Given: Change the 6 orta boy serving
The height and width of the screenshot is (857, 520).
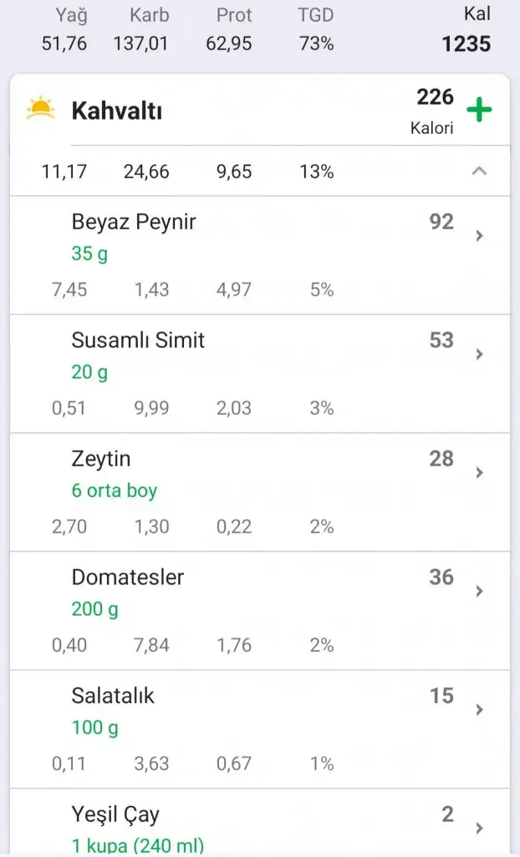Looking at the screenshot, I should pos(114,490).
